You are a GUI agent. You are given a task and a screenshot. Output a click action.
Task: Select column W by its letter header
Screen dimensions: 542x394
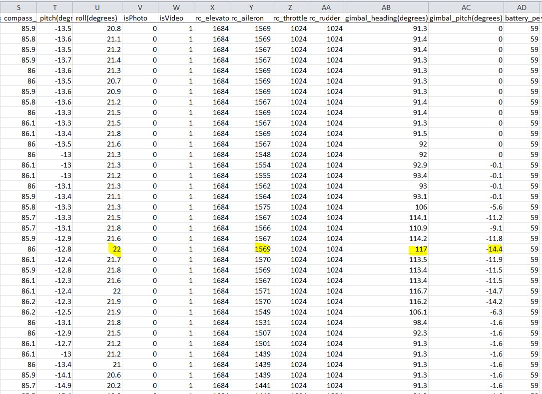click(176, 7)
